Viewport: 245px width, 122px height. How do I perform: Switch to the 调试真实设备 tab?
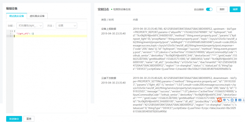17,16
